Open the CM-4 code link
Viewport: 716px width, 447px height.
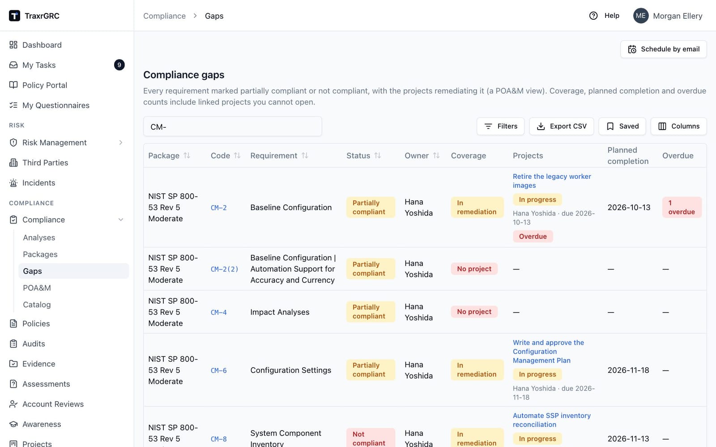(x=219, y=312)
